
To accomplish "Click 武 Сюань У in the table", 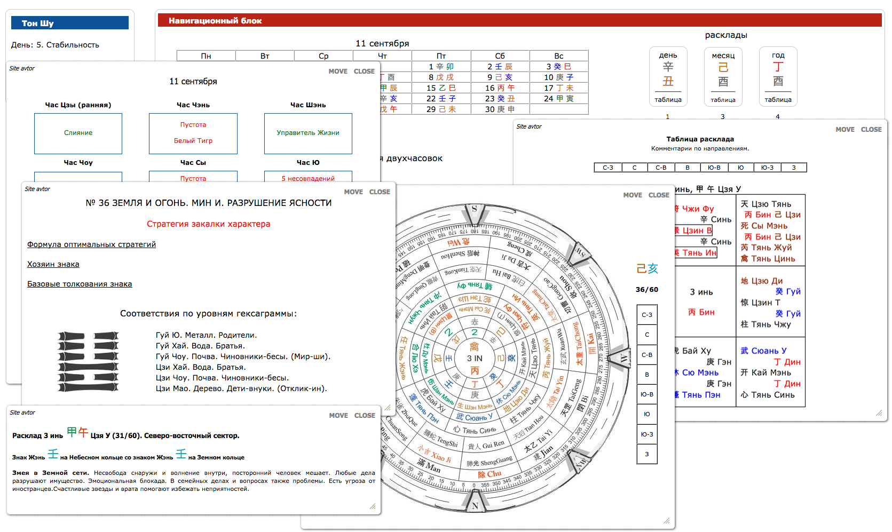I will [764, 351].
